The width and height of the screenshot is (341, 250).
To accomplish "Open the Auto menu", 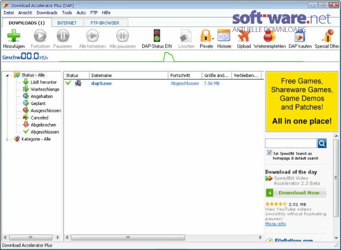I will point(81,12).
